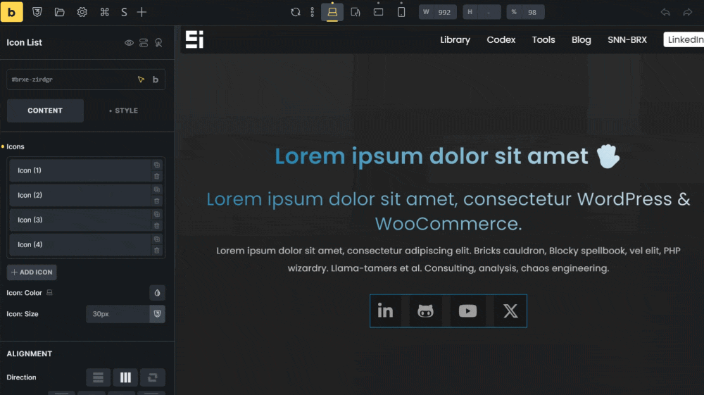Expand the Icon (4) item
704x395 pixels.
[x=80, y=244]
